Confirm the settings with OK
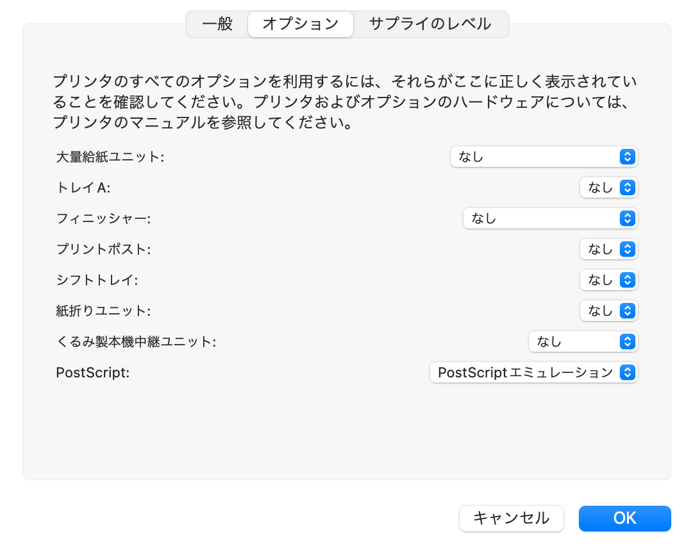The image size is (693, 552). [624, 519]
